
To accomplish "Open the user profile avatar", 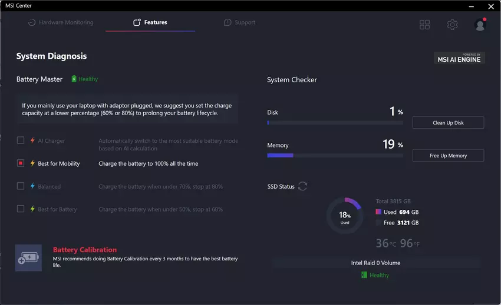I will [480, 25].
